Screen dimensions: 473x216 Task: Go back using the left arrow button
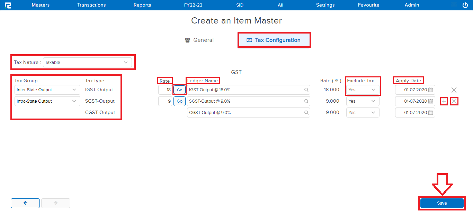click(25, 203)
